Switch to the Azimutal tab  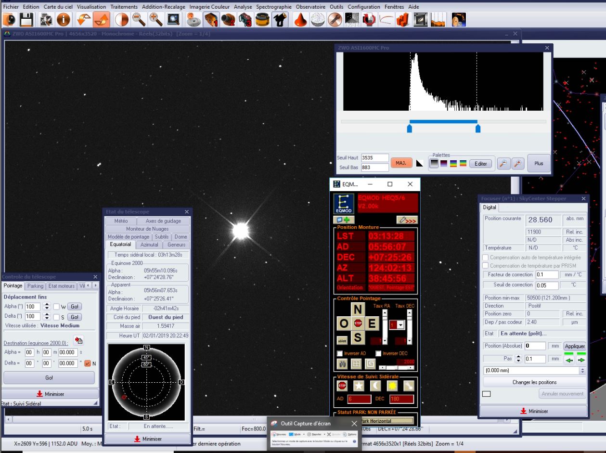pyautogui.click(x=149, y=245)
